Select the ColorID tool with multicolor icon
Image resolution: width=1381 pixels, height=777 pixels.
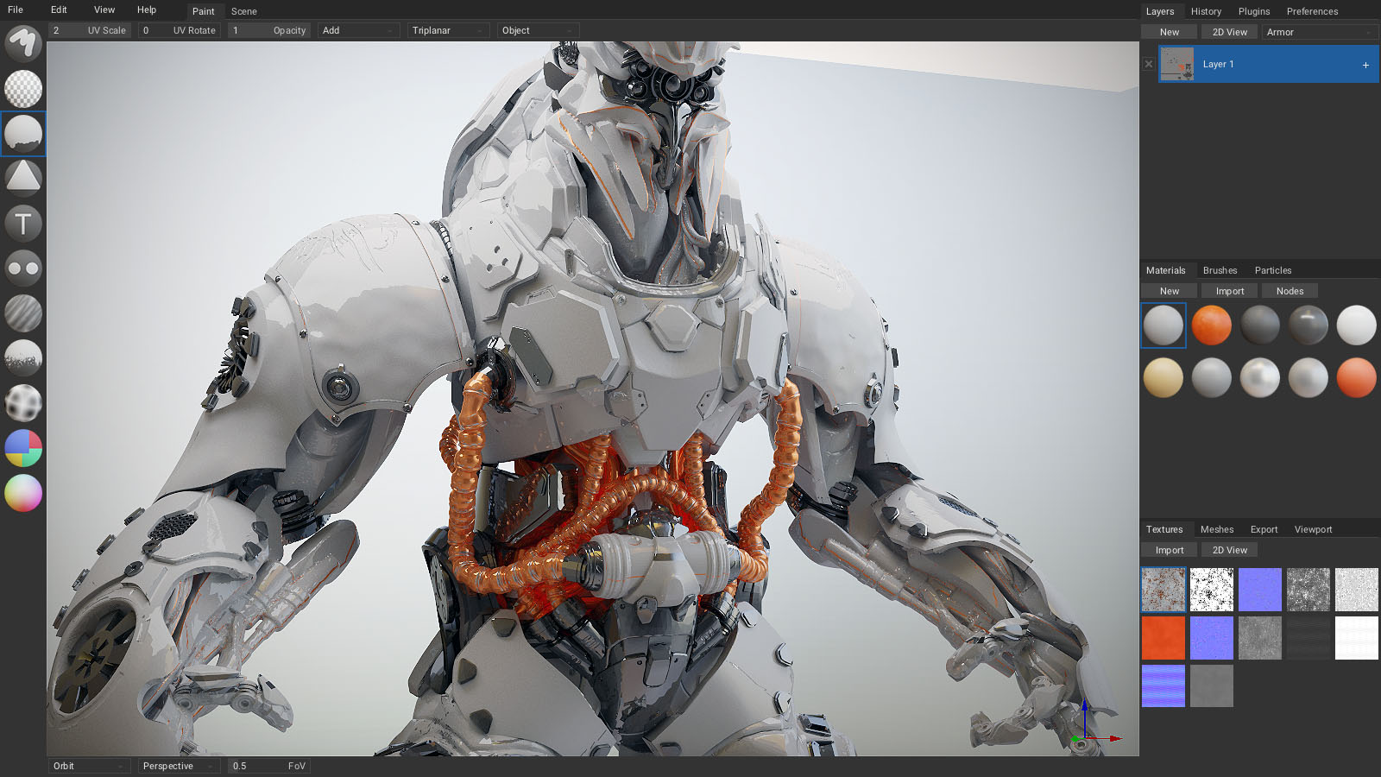(22, 448)
